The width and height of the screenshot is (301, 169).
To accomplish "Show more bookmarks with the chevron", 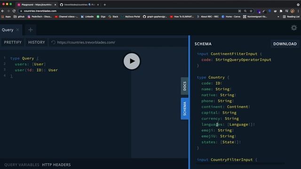I will click(x=278, y=17).
